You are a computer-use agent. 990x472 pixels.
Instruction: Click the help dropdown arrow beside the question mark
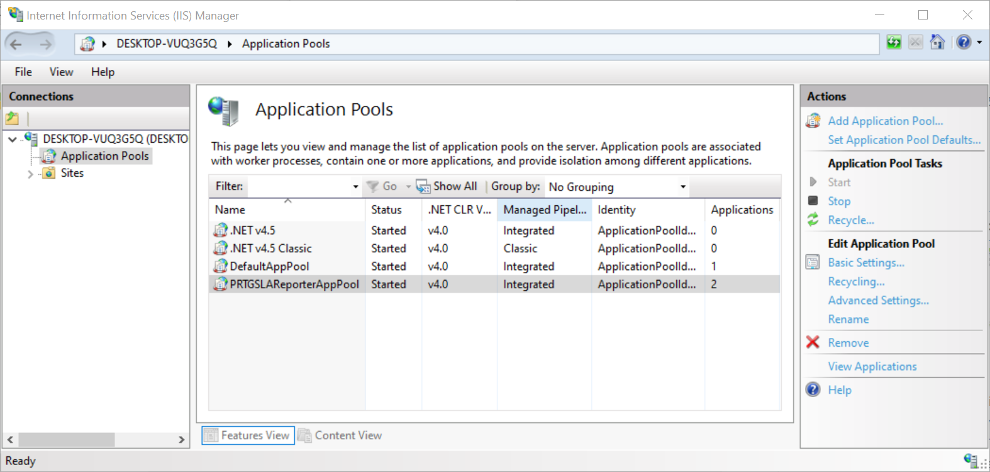coord(979,43)
